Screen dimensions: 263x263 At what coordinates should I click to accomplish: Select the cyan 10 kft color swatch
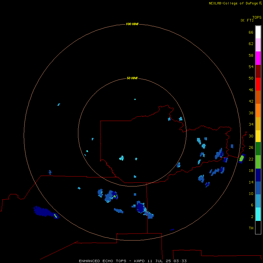[x=258, y=214]
